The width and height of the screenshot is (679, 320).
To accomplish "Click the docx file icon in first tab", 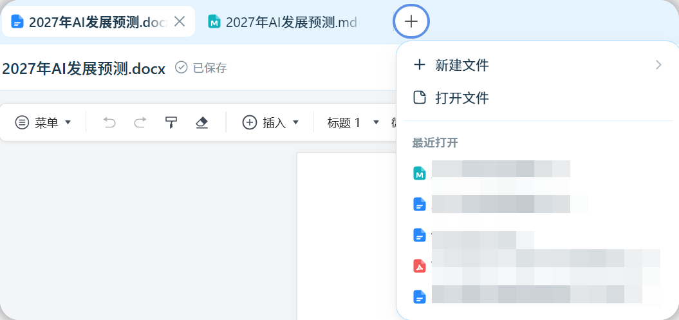I will pos(17,22).
